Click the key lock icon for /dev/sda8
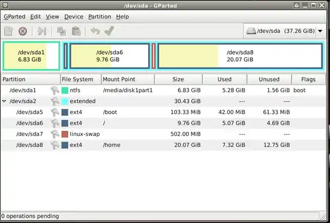 (x=55, y=145)
